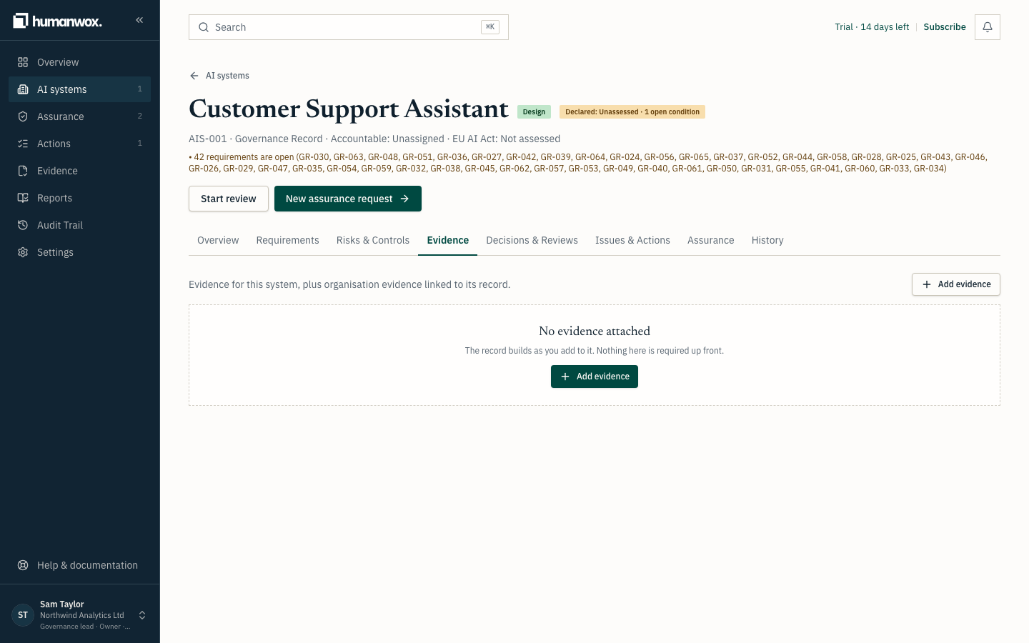Click the Overview grid icon in the sidebar
This screenshot has height=643, width=1029.
click(x=23, y=62)
